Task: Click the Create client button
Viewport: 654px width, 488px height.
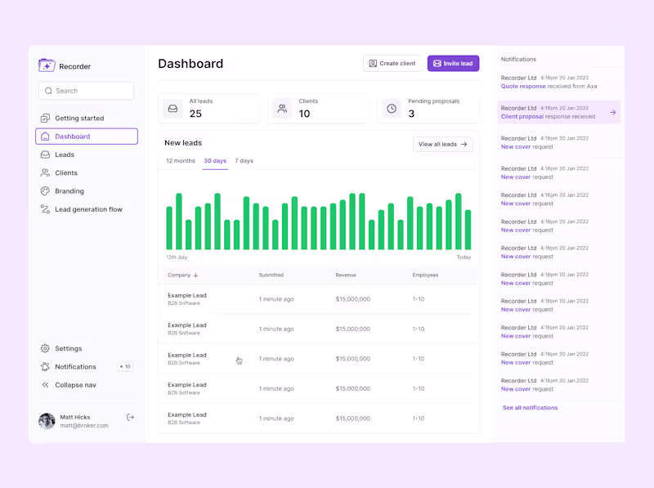Action: click(x=392, y=63)
